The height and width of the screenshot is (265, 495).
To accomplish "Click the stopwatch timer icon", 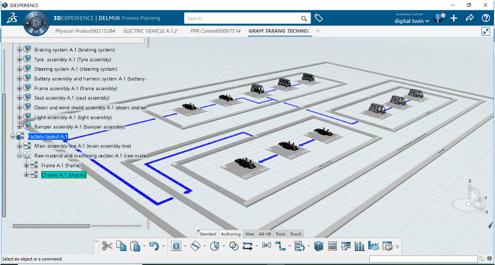I will tap(215, 246).
